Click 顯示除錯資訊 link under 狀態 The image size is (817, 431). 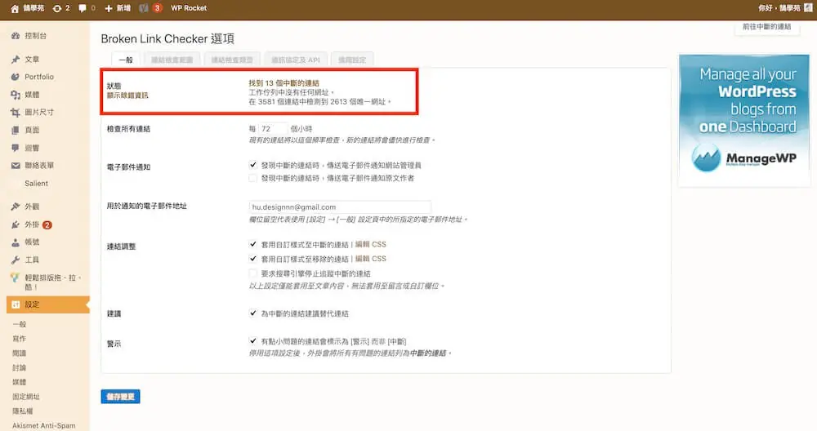coord(127,96)
